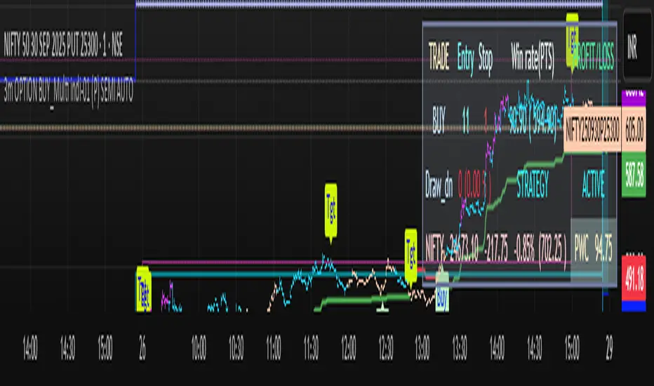The height and width of the screenshot is (386, 654).
Task: Click the Entry header cell
Action: [465, 58]
